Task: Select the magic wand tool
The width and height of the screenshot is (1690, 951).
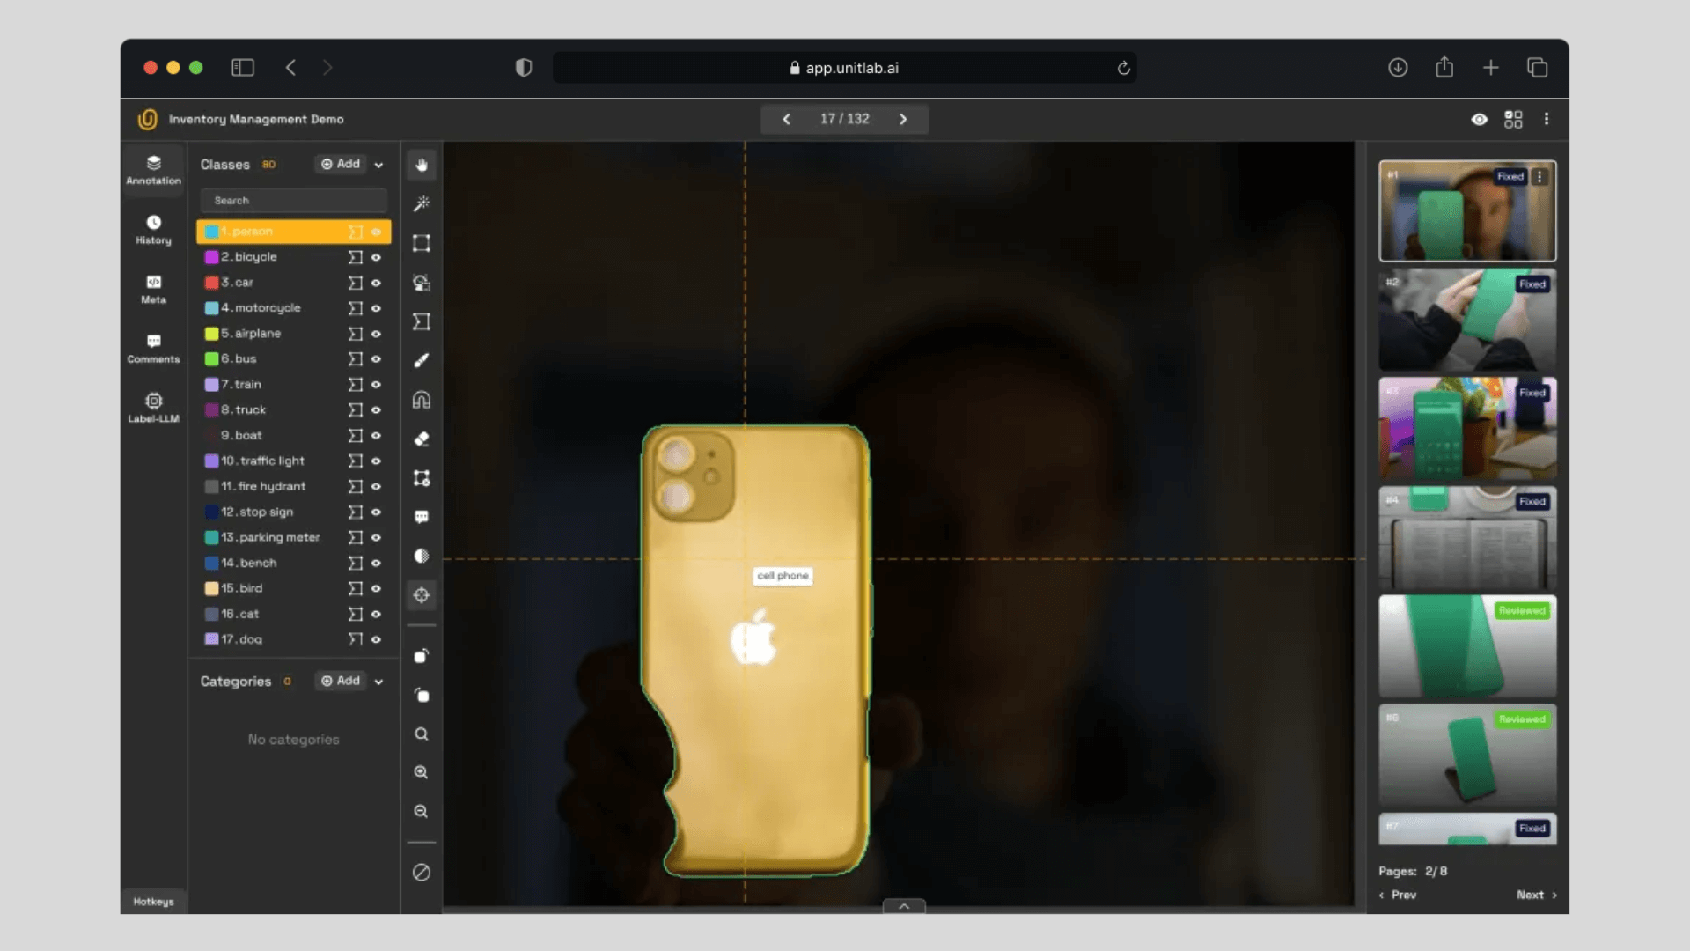Action: pos(422,204)
